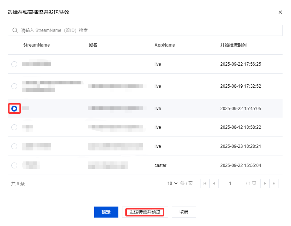
Task: Click the StreamName column header
Action: click(37, 45)
